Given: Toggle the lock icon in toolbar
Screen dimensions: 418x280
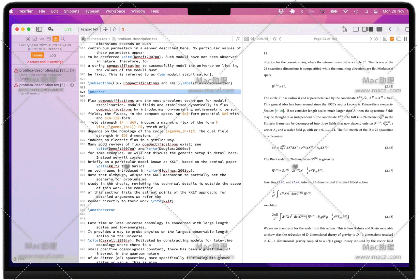Looking at the screenshot, I should click(x=114, y=29).
